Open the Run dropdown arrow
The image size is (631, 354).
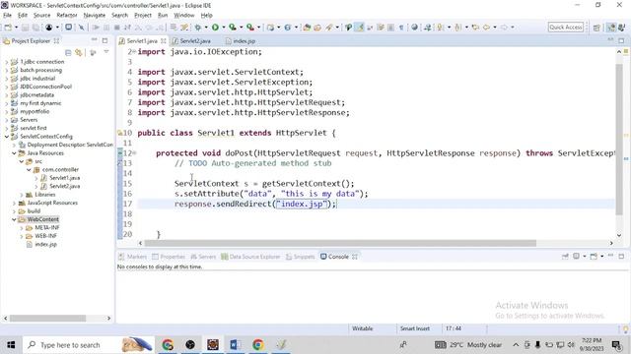coord(224,28)
